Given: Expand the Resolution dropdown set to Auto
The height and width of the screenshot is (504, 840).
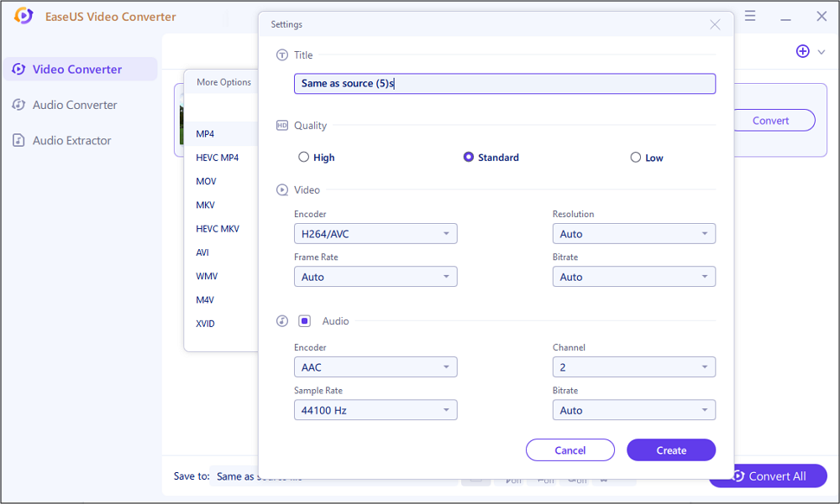Looking at the screenshot, I should pos(634,233).
